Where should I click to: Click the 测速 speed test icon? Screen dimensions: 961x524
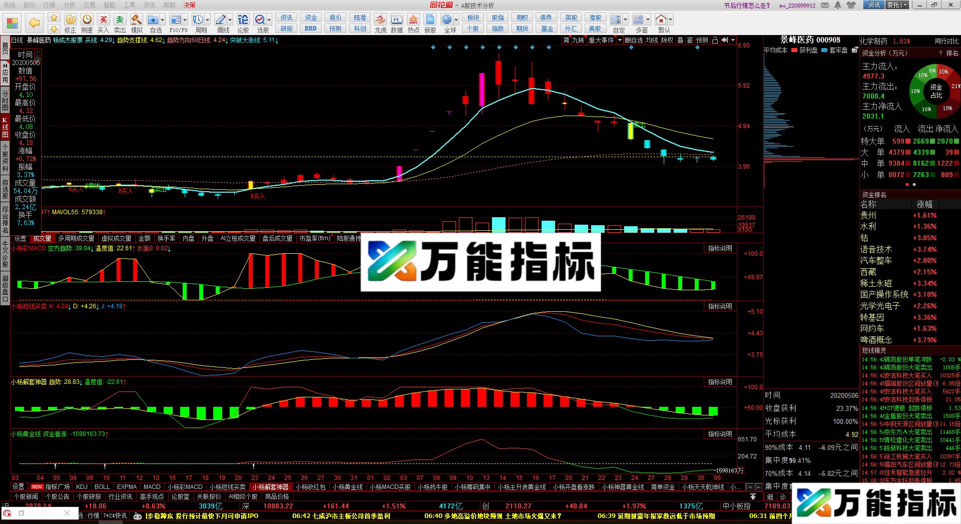tap(87, 20)
